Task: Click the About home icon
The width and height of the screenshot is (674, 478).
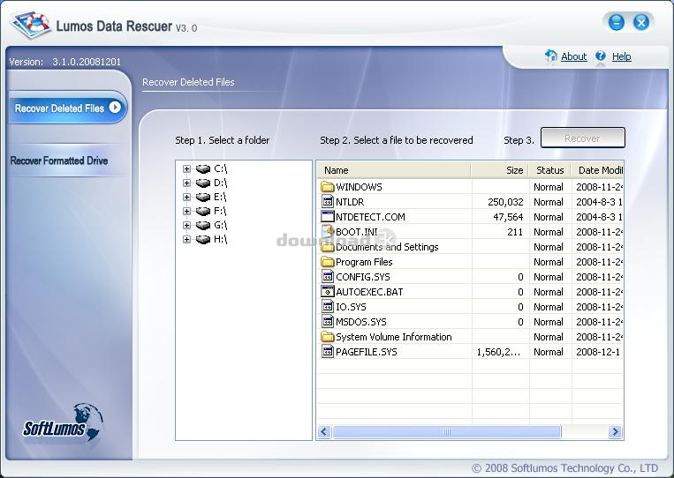Action: [x=550, y=56]
